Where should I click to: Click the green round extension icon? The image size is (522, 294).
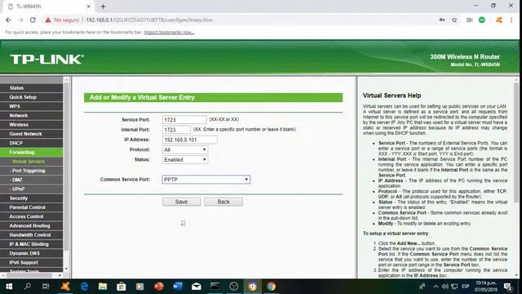pos(482,20)
